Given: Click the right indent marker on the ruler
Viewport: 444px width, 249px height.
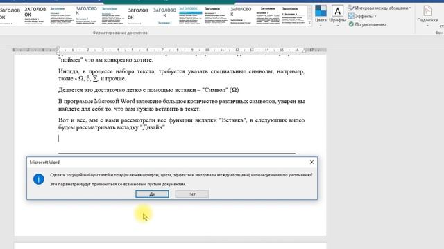Looking at the screenshot, I should [305, 50].
